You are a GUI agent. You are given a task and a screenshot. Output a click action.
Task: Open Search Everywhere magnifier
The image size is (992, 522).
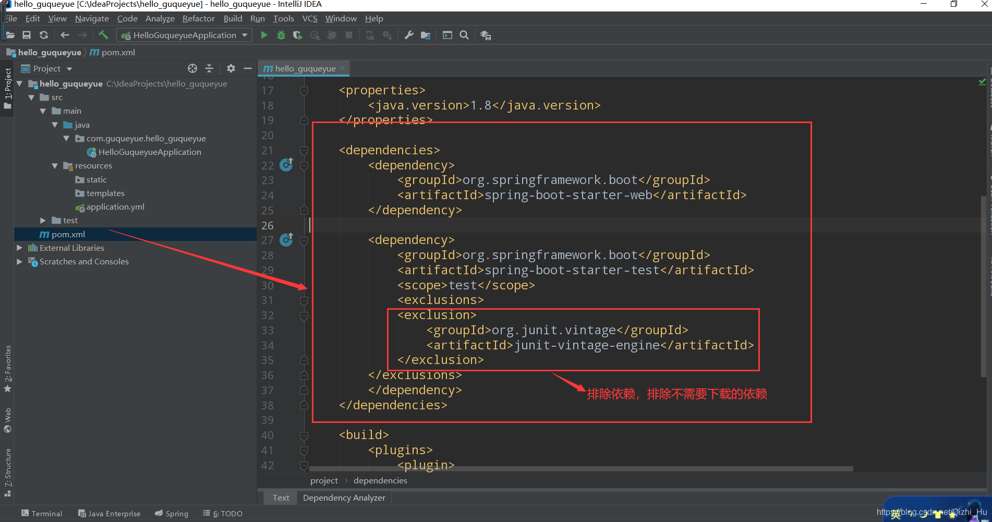click(464, 35)
